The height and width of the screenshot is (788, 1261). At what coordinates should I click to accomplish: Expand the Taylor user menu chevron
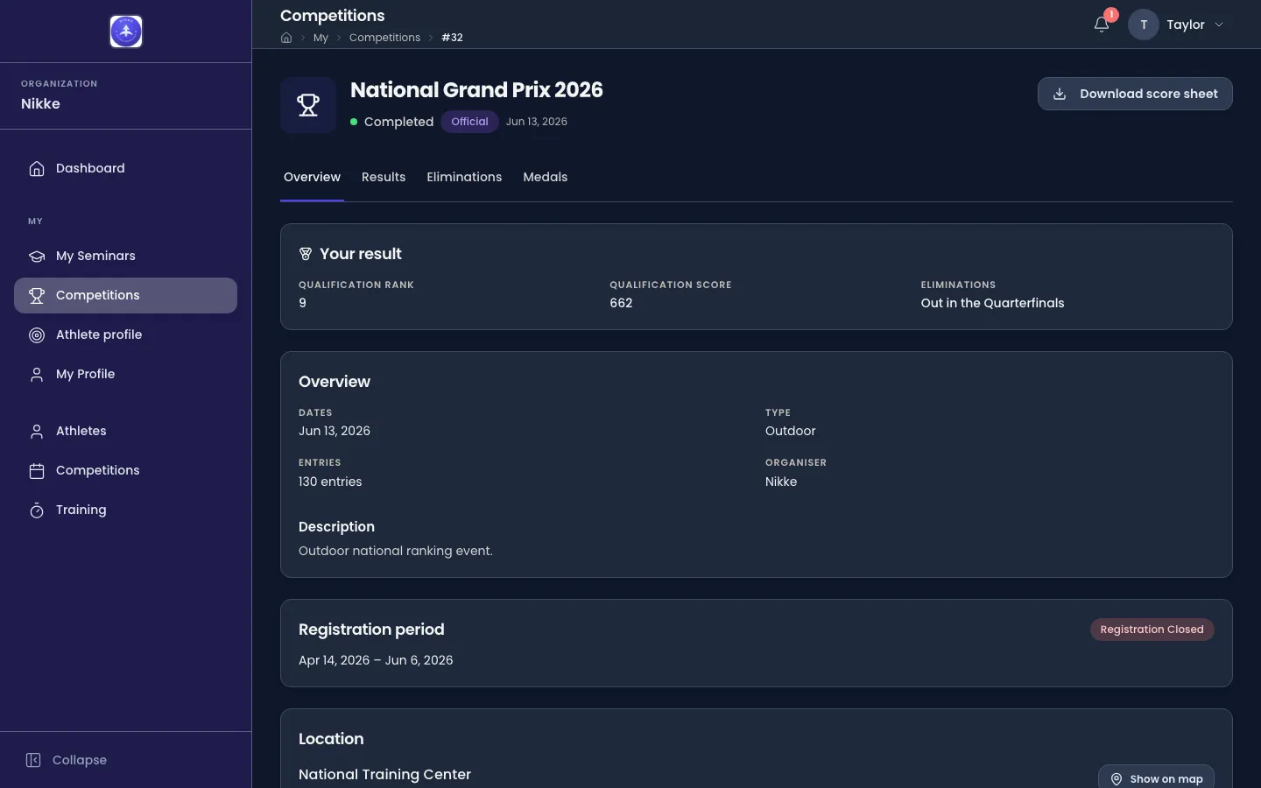click(x=1219, y=25)
